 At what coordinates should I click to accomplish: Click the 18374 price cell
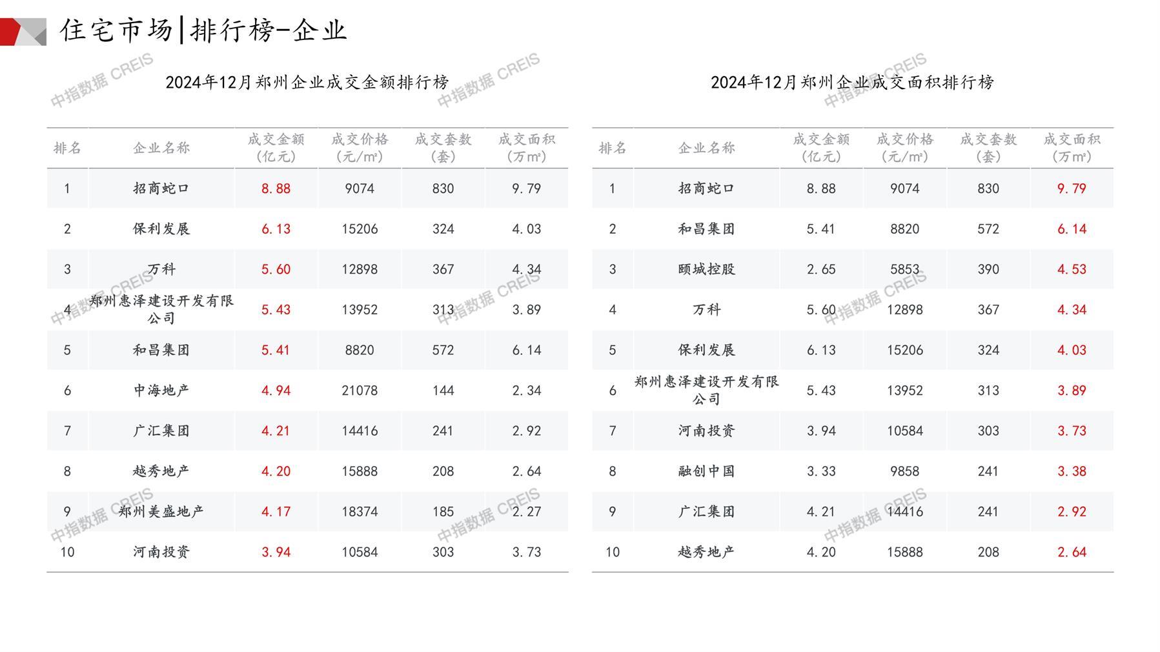[x=360, y=512]
